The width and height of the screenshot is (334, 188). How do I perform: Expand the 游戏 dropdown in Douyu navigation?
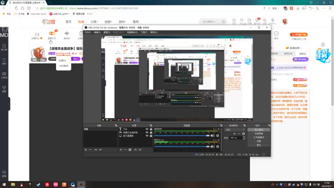[x=122, y=22]
